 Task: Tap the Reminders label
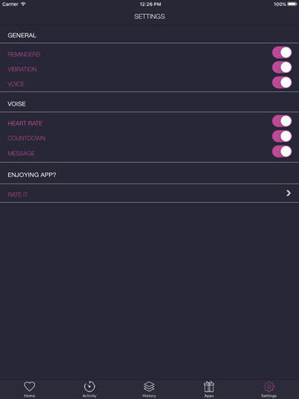[x=24, y=54]
